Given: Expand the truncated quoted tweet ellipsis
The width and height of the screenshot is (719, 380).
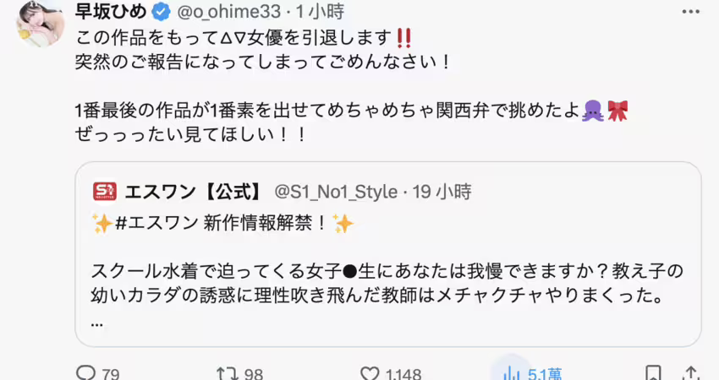Looking at the screenshot, I should click(96, 322).
